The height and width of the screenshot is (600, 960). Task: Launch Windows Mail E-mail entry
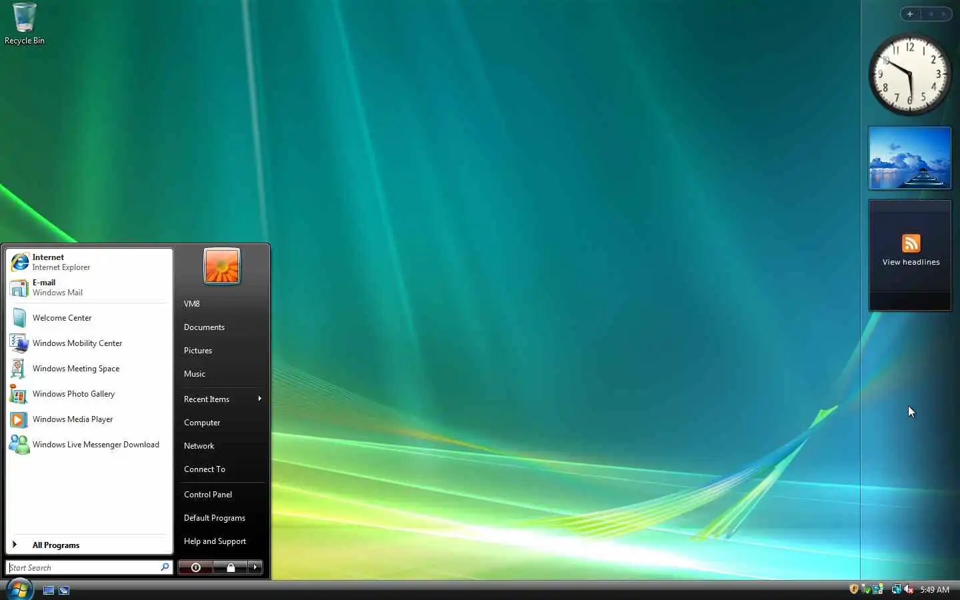[89, 287]
